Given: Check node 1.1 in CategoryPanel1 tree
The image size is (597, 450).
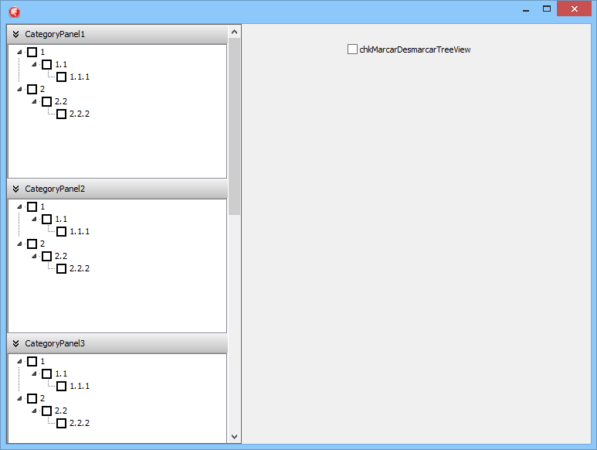Looking at the screenshot, I should click(47, 64).
